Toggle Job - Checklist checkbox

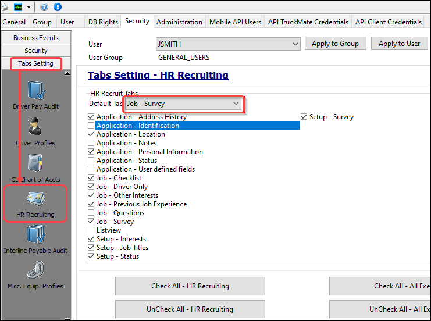(x=91, y=178)
